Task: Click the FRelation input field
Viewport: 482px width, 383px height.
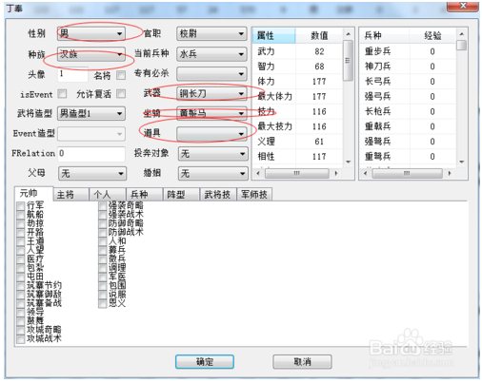Action: point(91,154)
